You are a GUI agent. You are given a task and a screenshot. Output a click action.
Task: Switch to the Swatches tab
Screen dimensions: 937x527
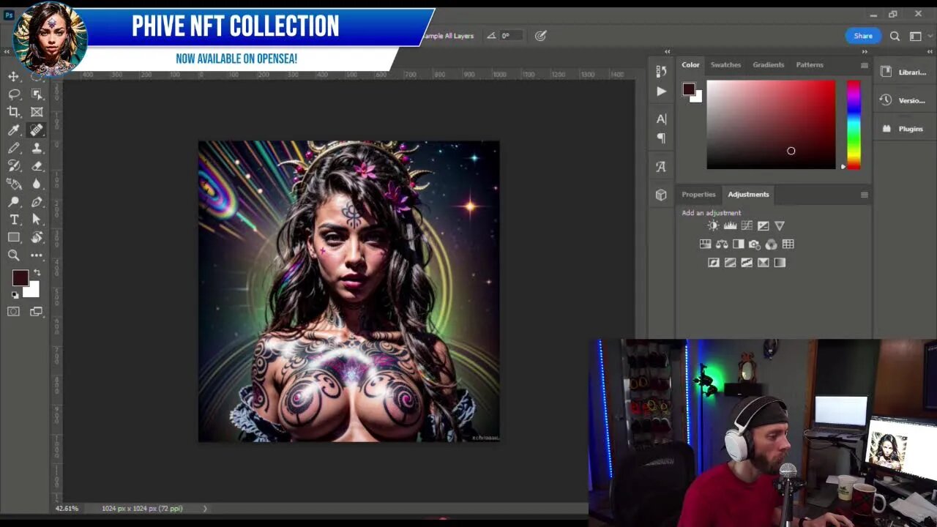coord(725,64)
